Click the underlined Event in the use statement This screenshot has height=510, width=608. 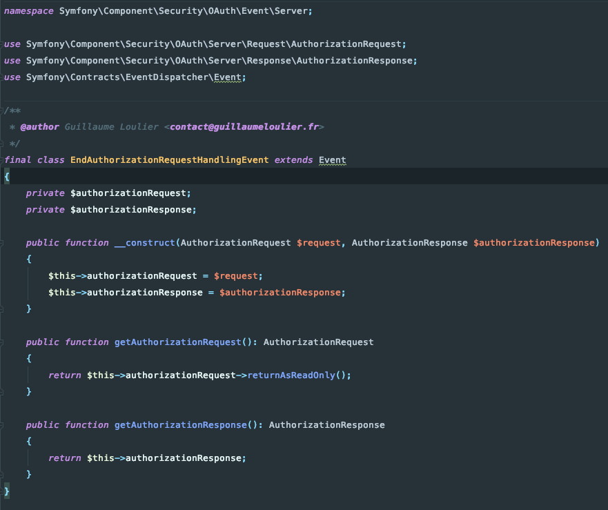(229, 77)
